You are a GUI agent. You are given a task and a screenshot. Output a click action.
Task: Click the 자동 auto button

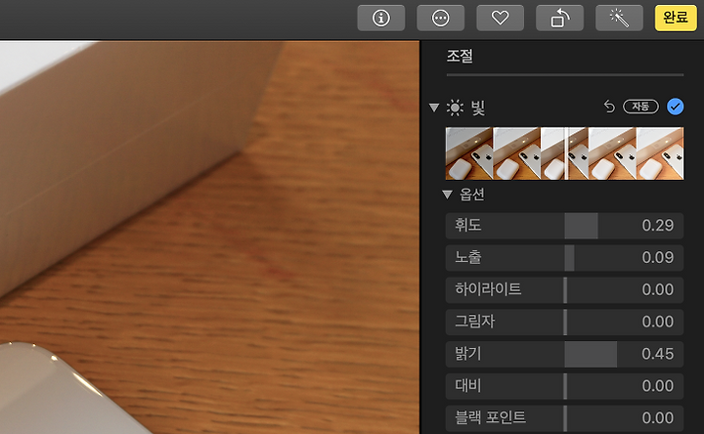[x=640, y=107]
